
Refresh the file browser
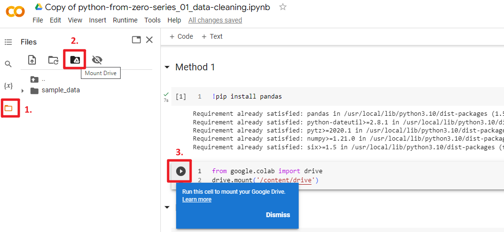coord(53,60)
